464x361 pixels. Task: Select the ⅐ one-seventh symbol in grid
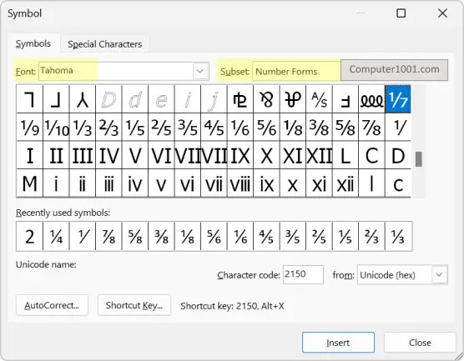(x=398, y=99)
